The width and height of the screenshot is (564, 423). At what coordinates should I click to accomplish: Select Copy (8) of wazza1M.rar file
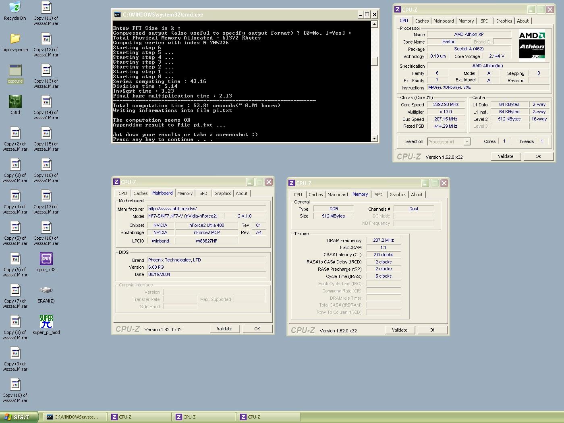click(15, 328)
